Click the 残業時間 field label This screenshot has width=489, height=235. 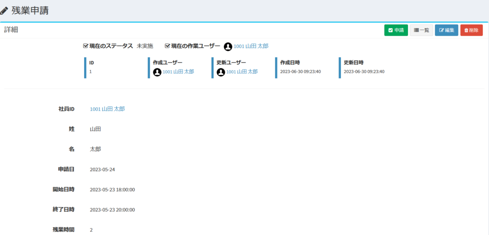pos(64,230)
